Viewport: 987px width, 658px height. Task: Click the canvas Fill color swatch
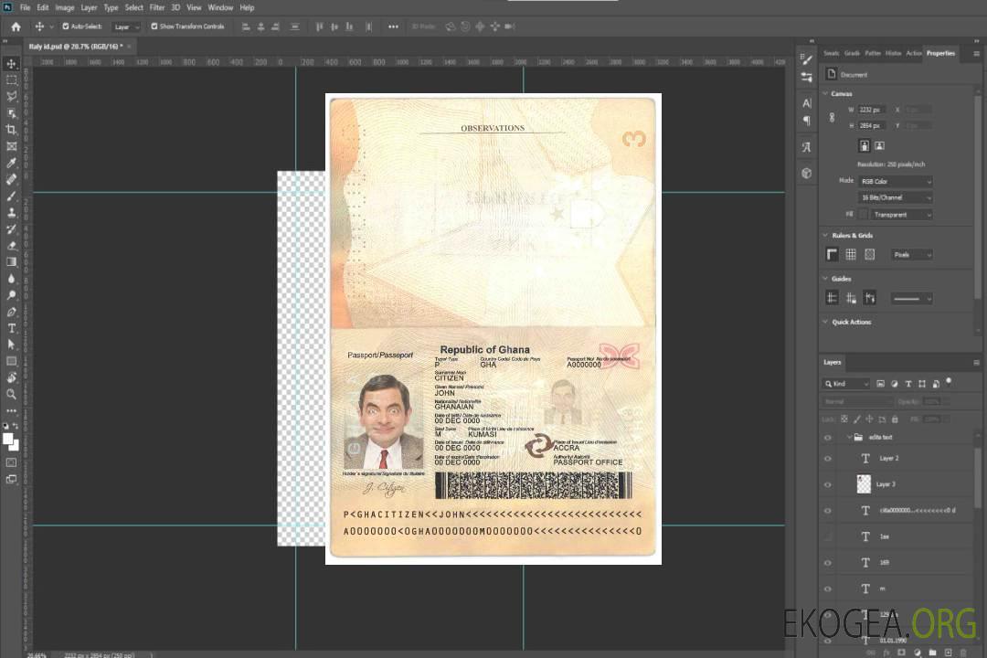[x=864, y=215]
